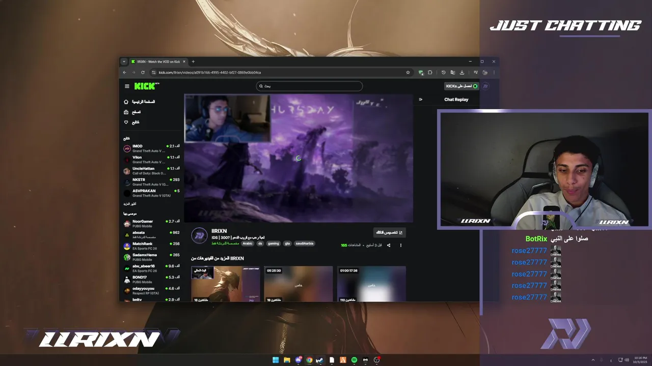Select the gta tag
This screenshot has height=366, width=652.
(287, 243)
